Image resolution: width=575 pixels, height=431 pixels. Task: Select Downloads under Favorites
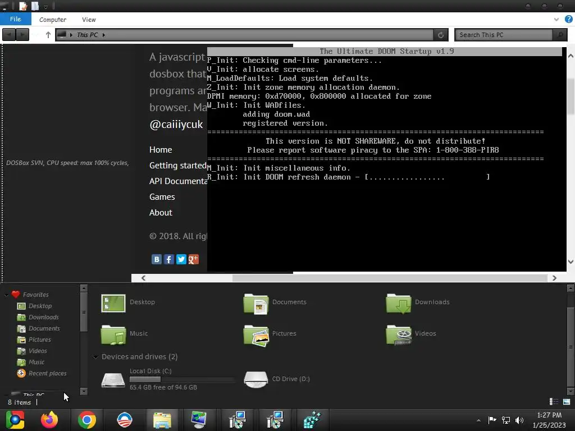44,318
